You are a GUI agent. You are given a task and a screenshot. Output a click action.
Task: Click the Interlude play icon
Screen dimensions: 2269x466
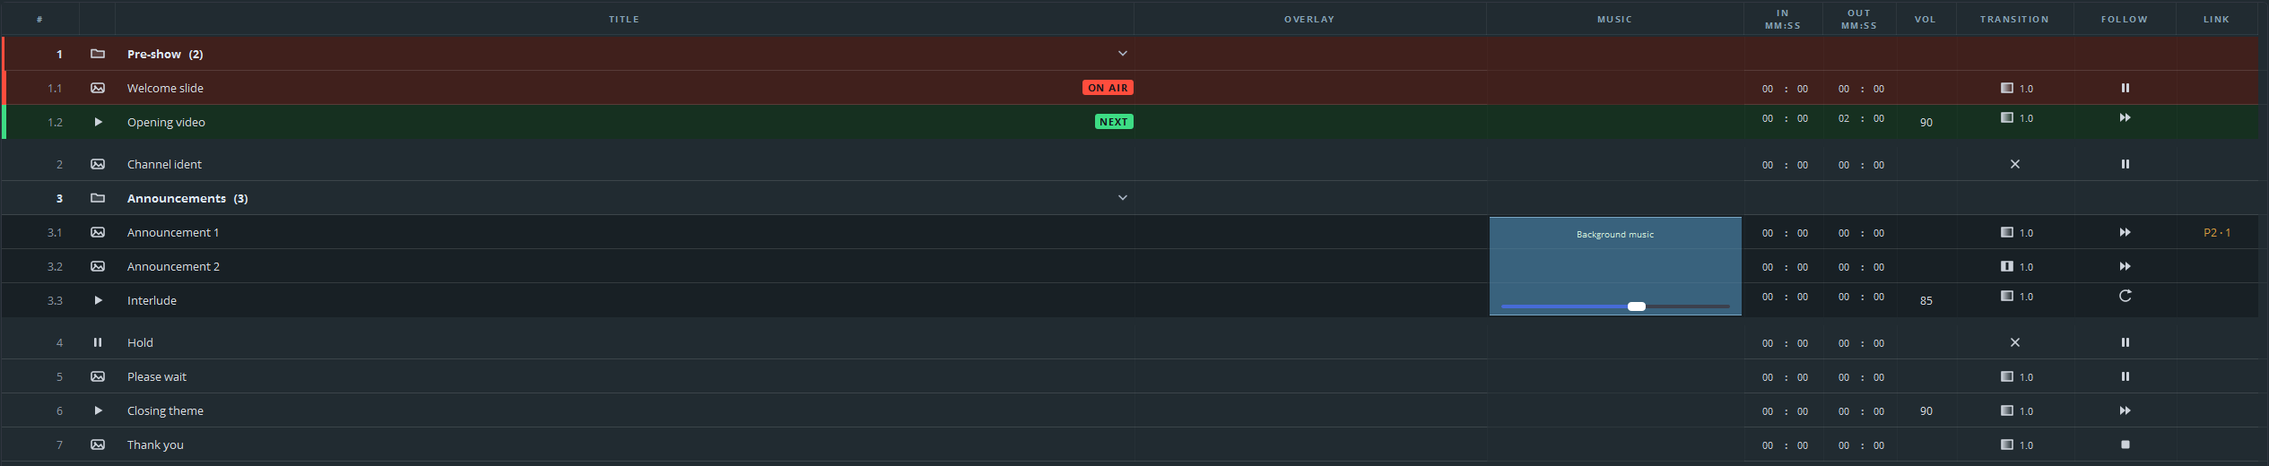coord(98,300)
